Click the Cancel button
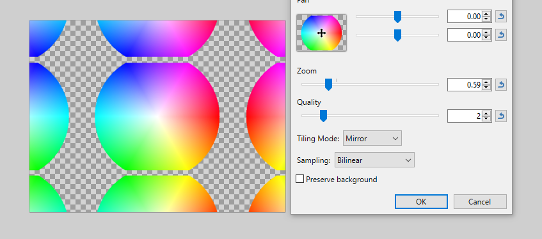 480,202
